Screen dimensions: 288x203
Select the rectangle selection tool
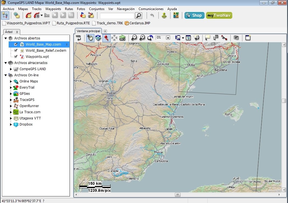click(x=208, y=38)
